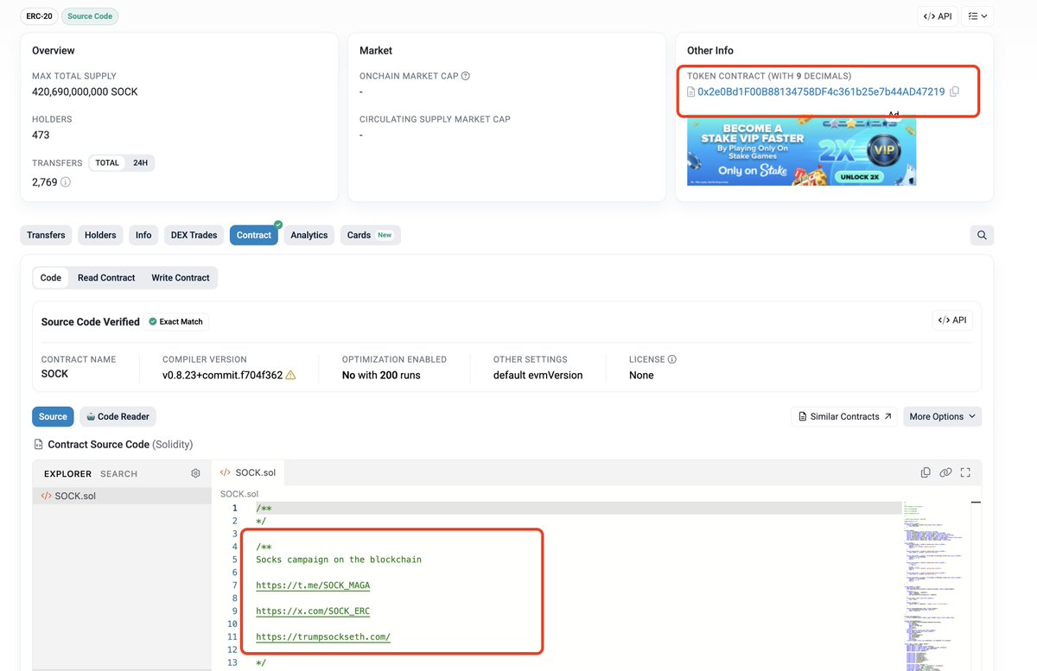Viewport: 1037px width, 671px height.
Task: Click the Source button
Action: (53, 416)
